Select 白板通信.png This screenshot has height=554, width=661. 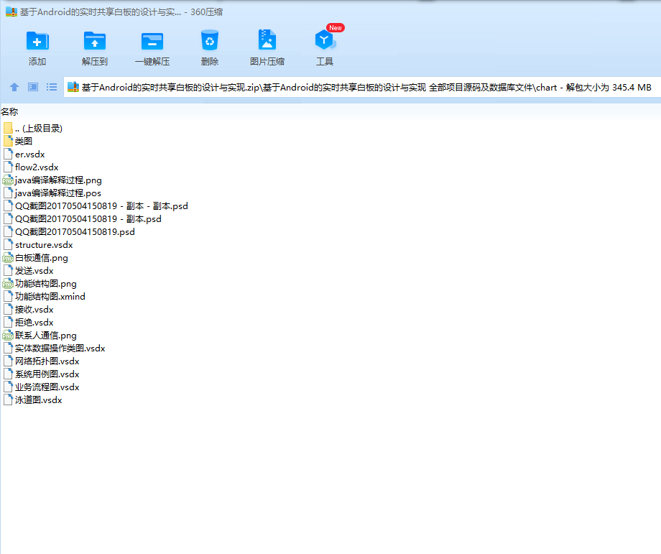tap(35, 258)
